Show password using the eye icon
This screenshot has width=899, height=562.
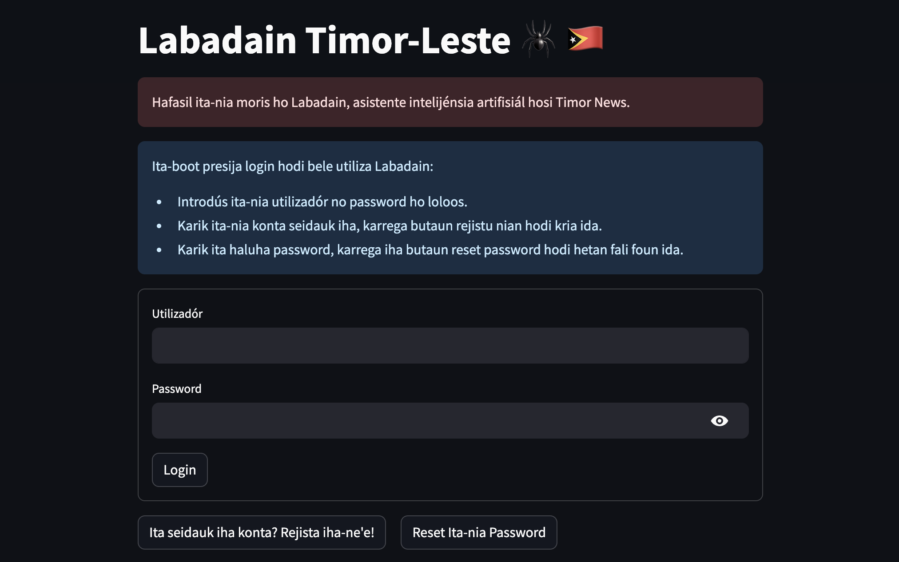(x=719, y=421)
